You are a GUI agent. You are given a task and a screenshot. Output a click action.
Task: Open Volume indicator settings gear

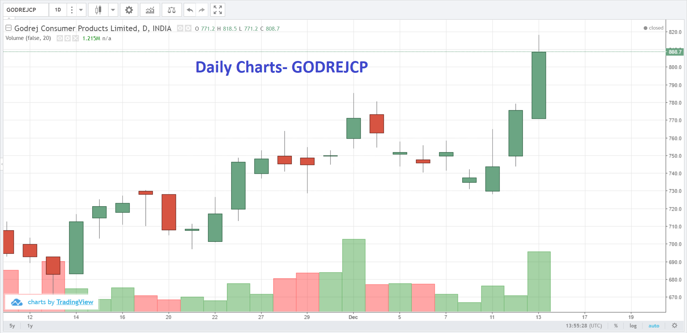point(68,38)
